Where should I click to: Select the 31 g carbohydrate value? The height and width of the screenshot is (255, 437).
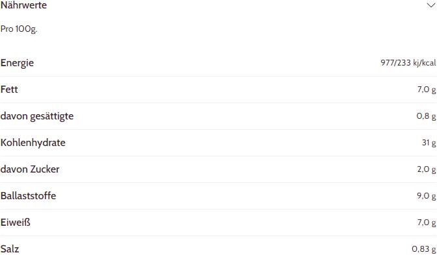pyautogui.click(x=429, y=143)
